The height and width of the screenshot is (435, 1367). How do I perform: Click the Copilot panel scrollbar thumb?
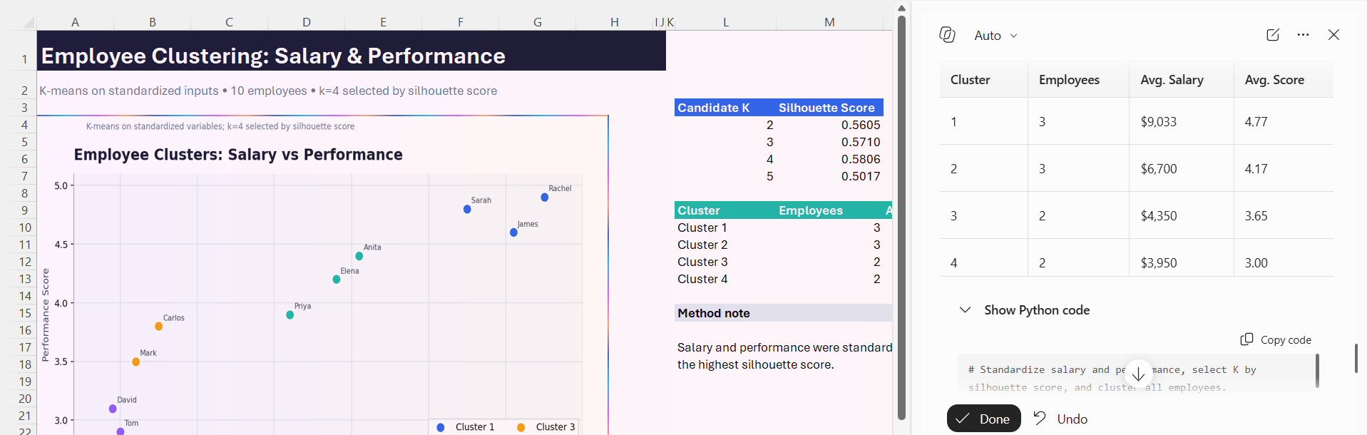coord(1356,358)
